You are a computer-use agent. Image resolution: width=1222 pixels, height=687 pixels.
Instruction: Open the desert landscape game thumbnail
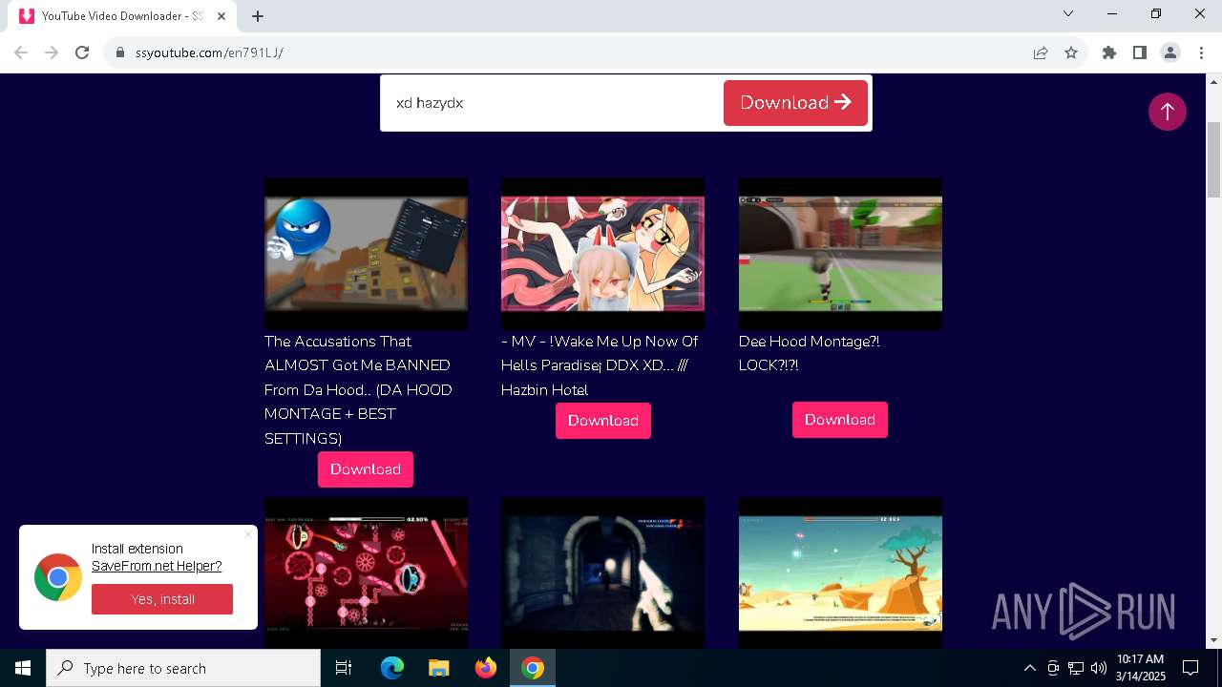840,572
